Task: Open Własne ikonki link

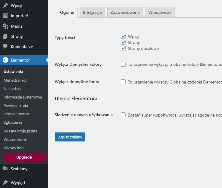Action: pyautogui.click(x=16, y=139)
